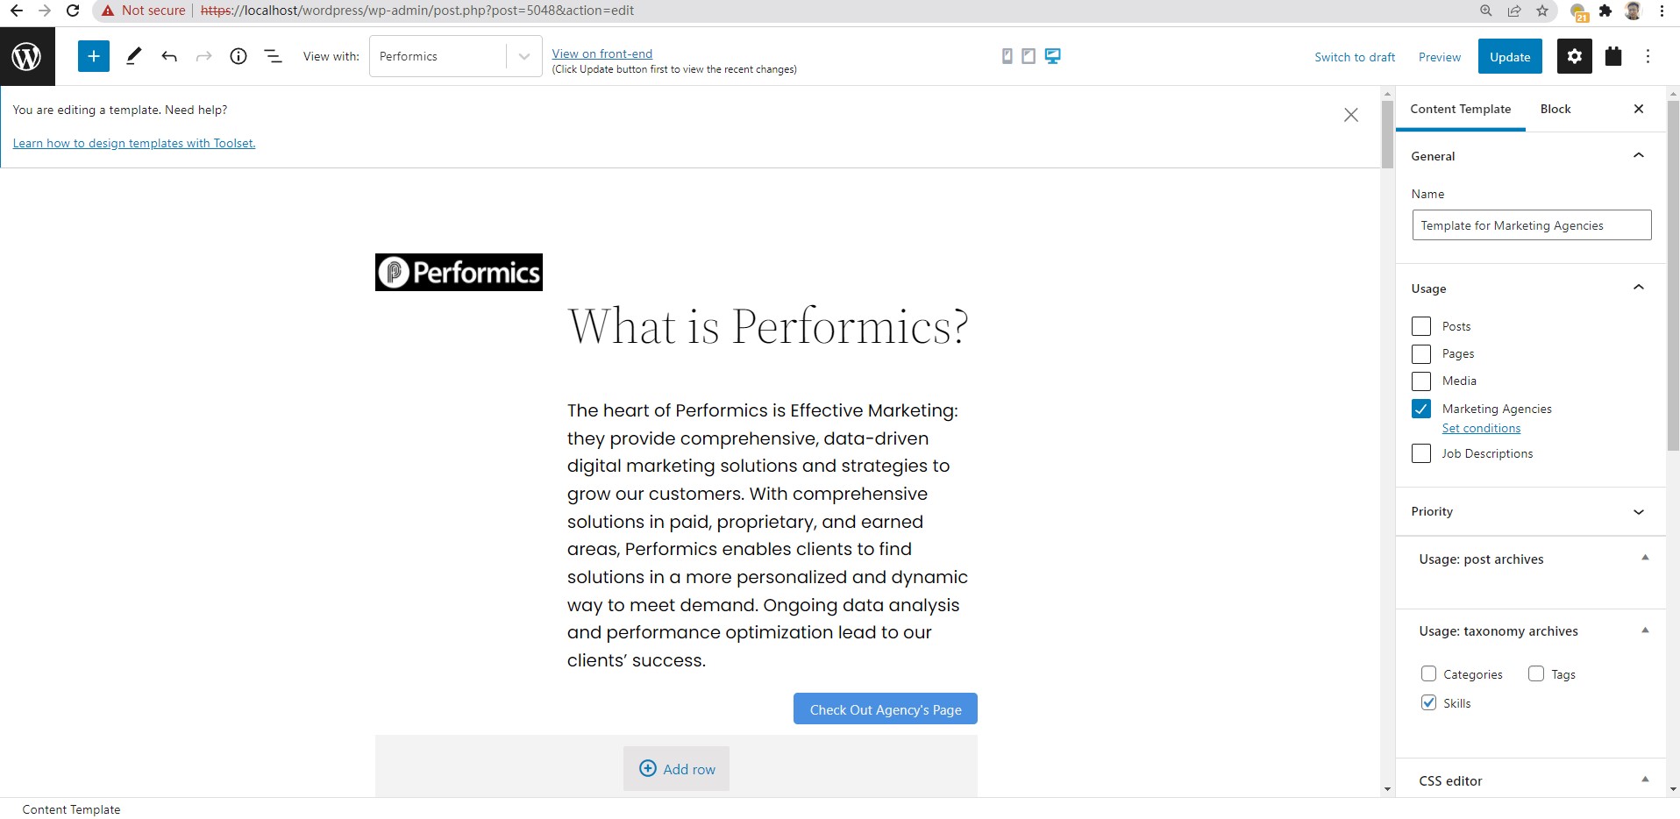Image resolution: width=1680 pixels, height=819 pixels.
Task: Collapse the Usage panel chevron
Action: click(1639, 288)
